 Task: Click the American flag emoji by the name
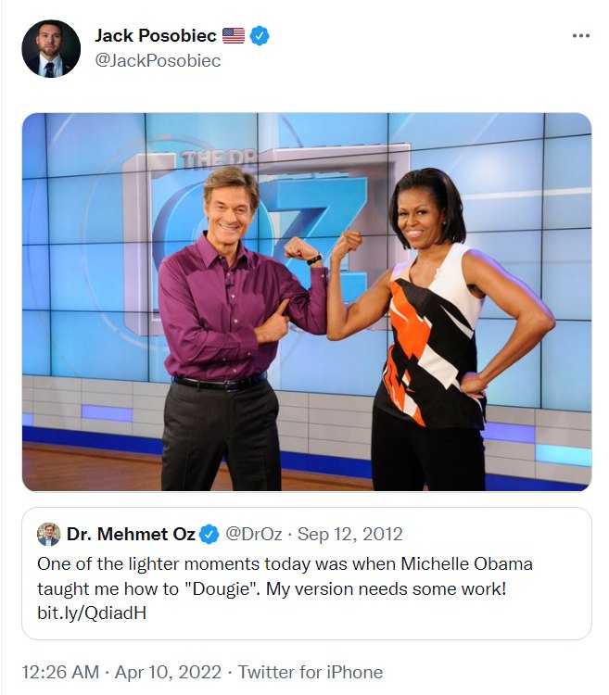pos(234,35)
